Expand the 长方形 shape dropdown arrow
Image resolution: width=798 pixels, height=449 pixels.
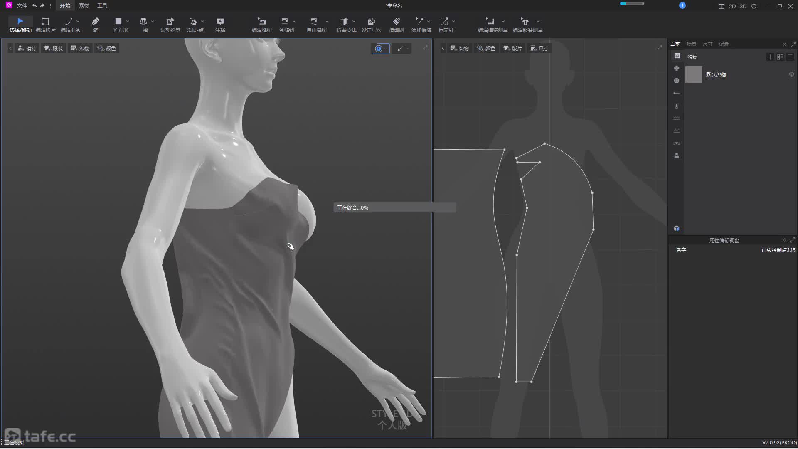click(x=128, y=21)
